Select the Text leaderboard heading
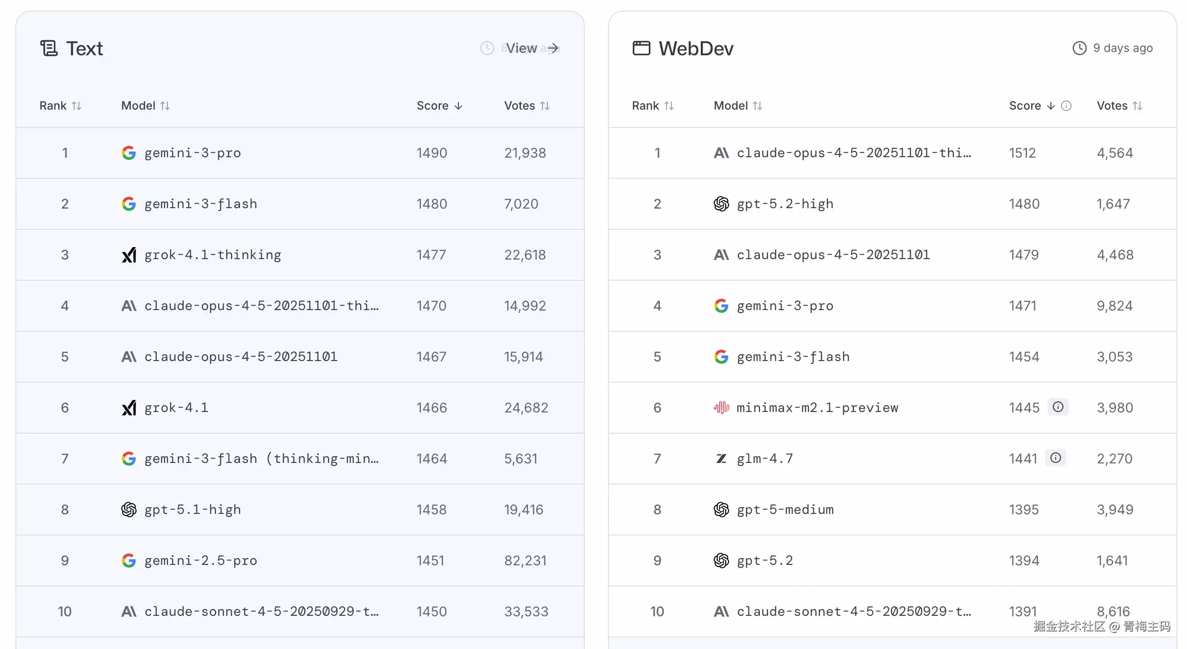Screen dimensions: 1187x649 [x=85, y=49]
